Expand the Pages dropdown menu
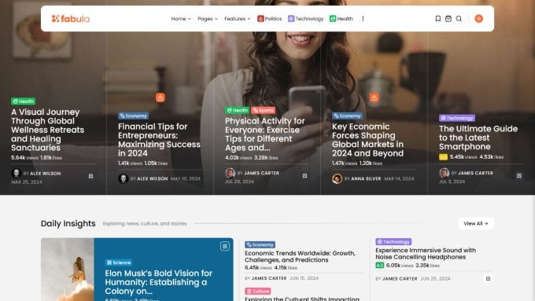The width and height of the screenshot is (535, 301). pos(208,19)
